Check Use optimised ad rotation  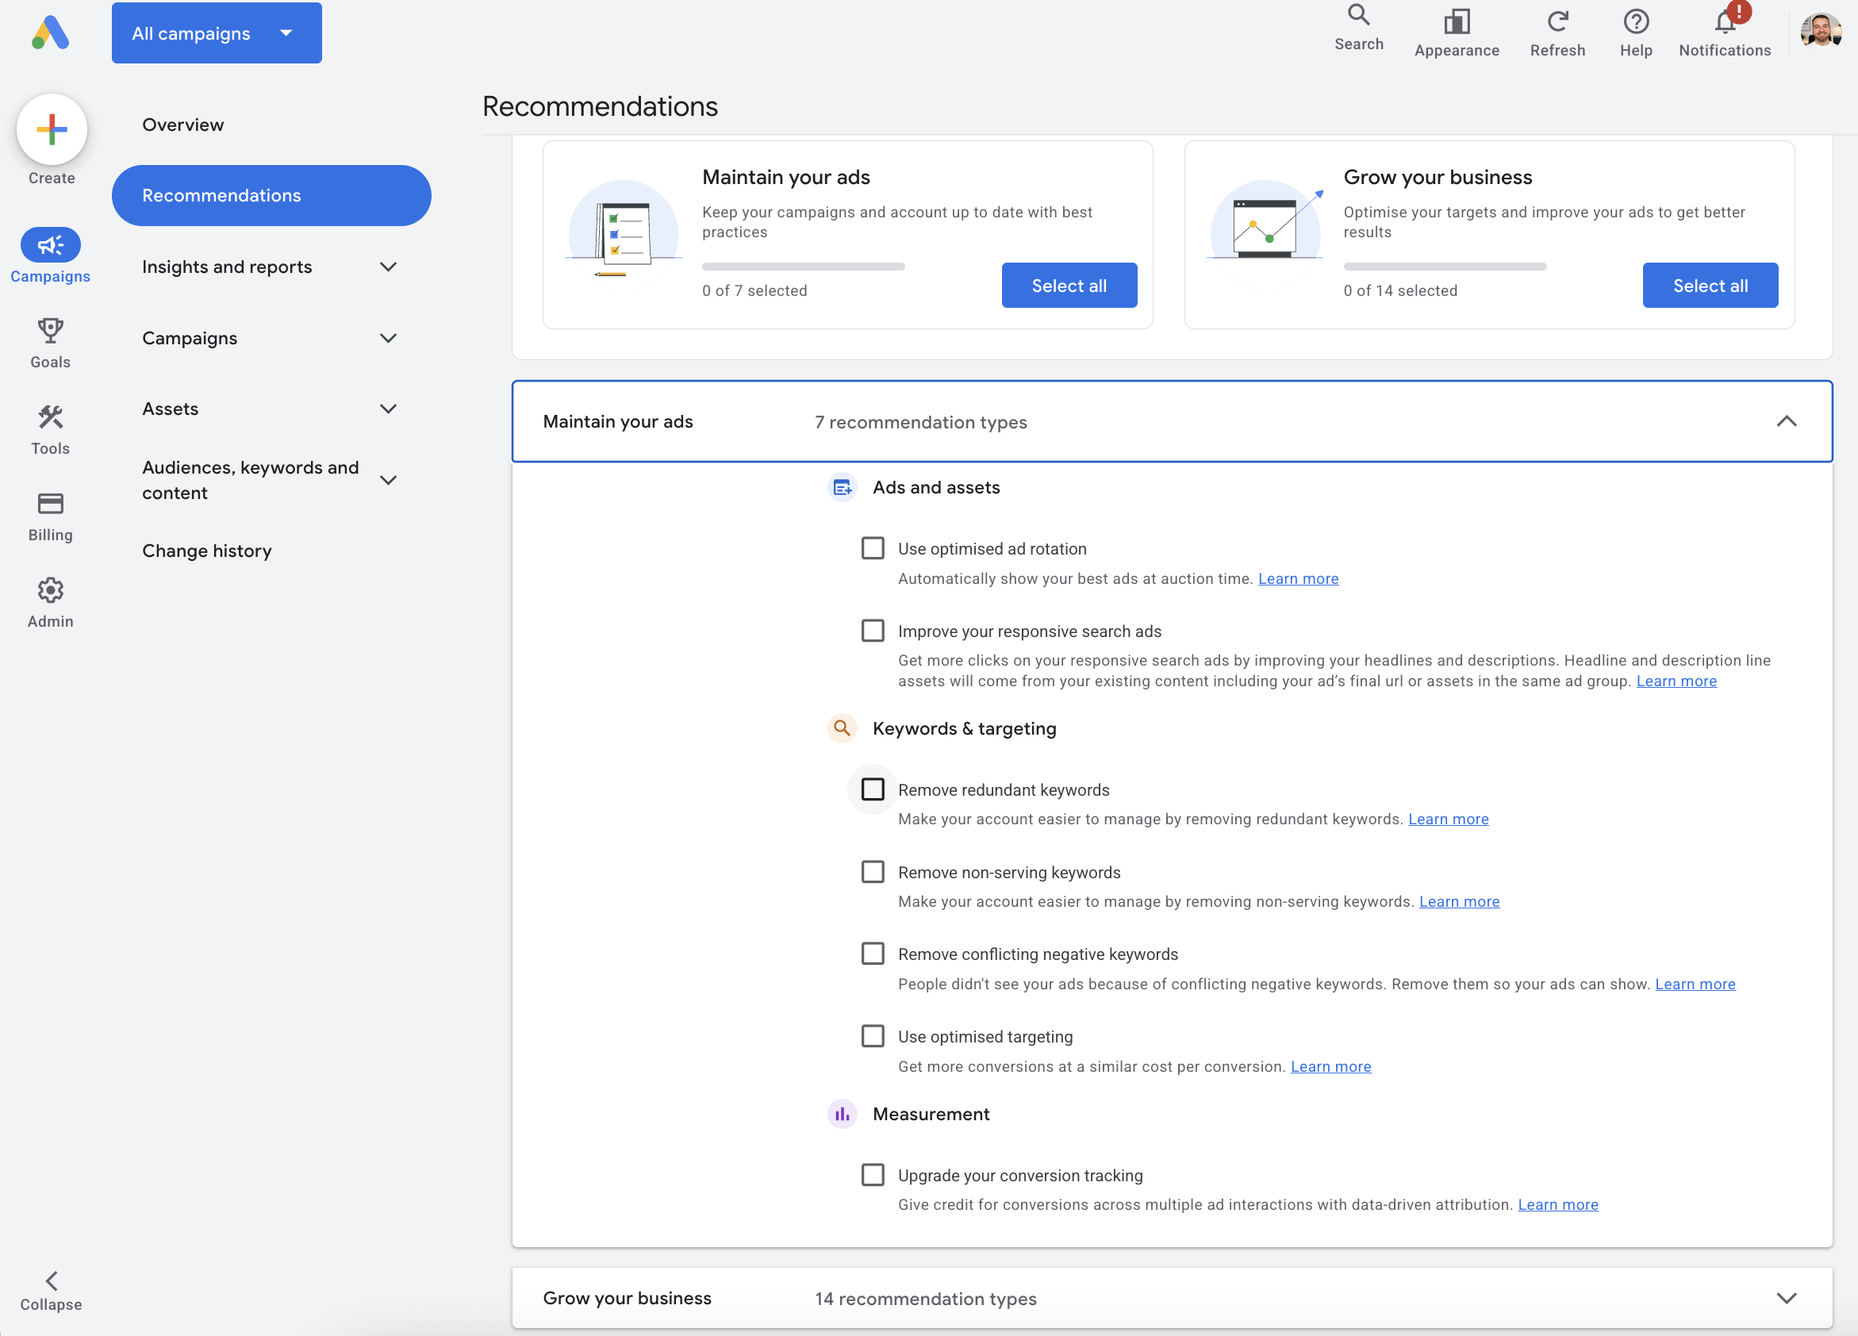873,548
